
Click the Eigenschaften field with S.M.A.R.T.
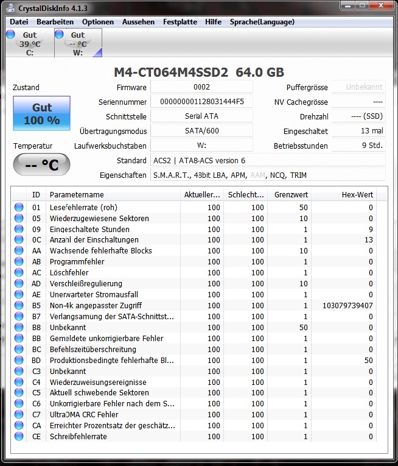point(268,175)
